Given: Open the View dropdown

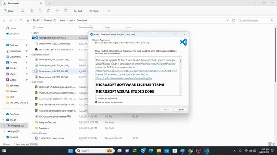Looking at the screenshot, I should coord(95,11).
